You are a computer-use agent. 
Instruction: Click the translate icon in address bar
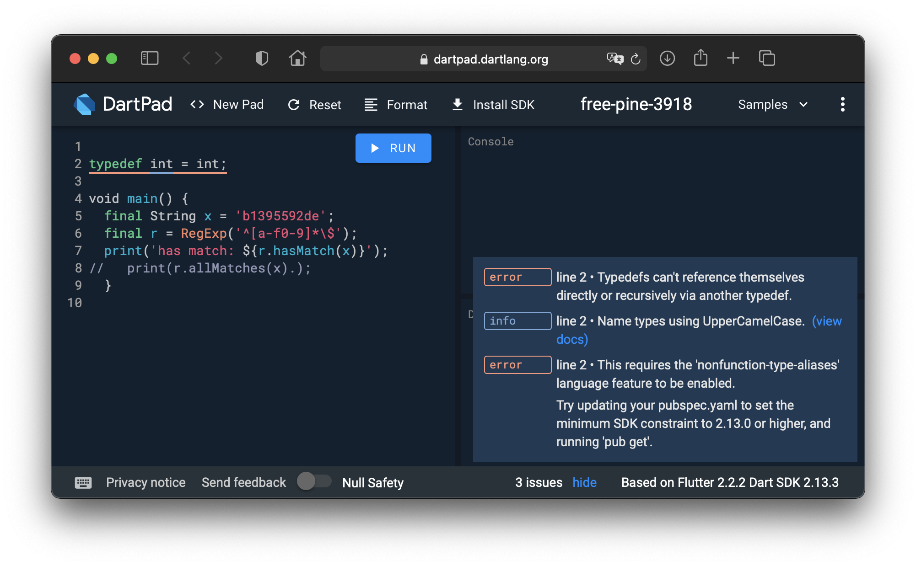615,59
